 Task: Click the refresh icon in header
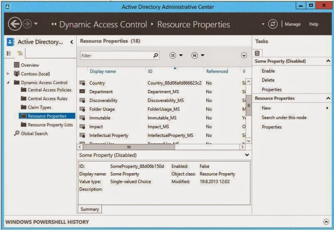tap(273, 24)
